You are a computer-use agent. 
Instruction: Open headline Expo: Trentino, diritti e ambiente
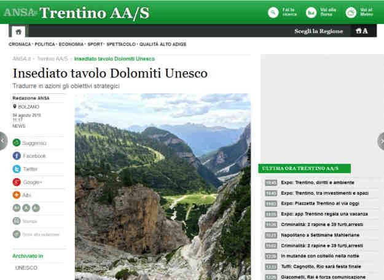[318, 182]
